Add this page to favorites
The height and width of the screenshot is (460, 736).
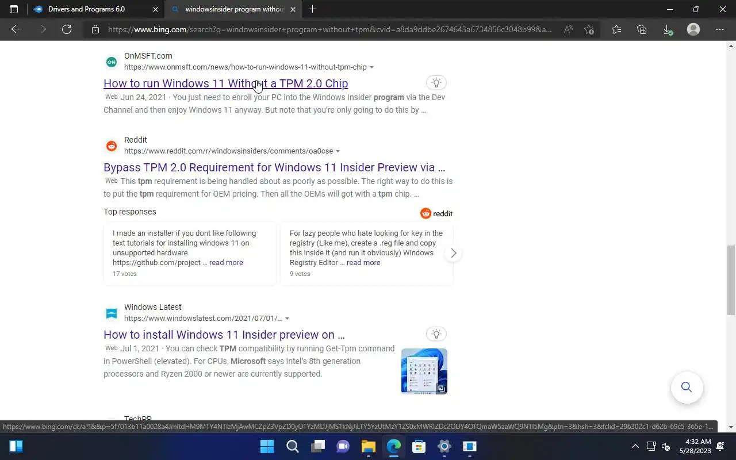589,29
